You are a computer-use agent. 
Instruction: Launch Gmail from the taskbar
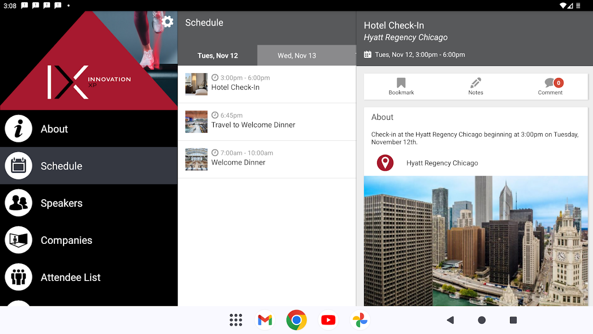(x=265, y=320)
